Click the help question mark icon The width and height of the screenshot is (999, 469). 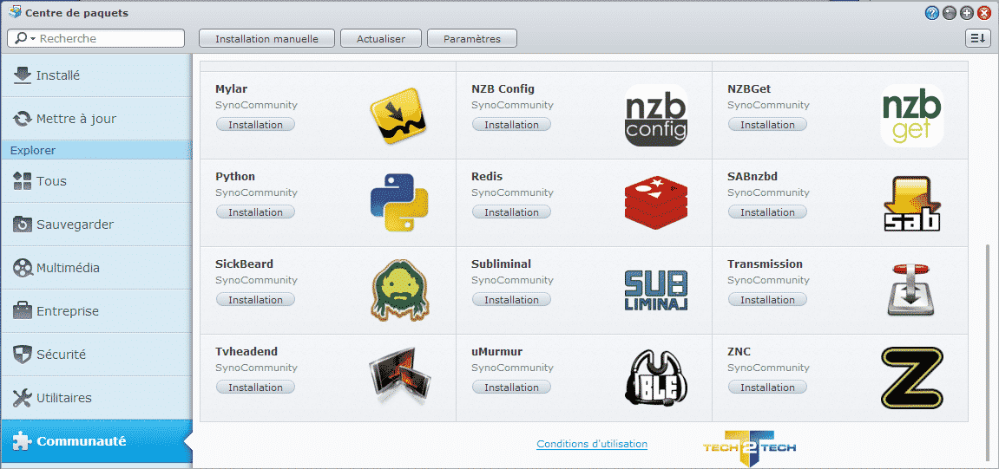[931, 13]
